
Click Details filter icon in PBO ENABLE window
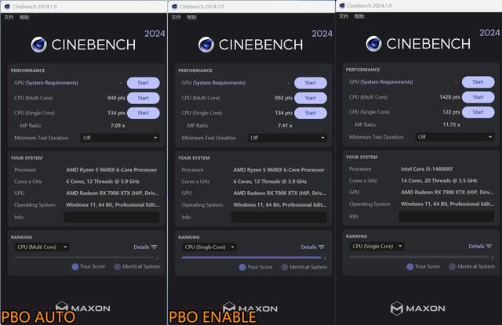pos(322,247)
